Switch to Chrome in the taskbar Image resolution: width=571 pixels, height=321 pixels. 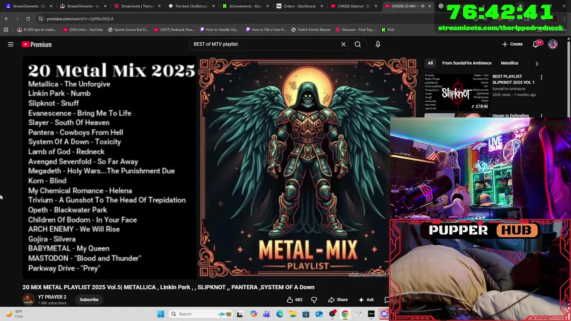345,314
